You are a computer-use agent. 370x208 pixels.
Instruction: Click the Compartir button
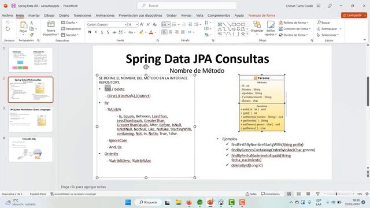click(354, 16)
